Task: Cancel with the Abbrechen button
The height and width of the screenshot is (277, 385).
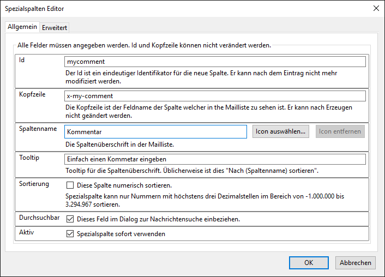Action: (x=356, y=262)
